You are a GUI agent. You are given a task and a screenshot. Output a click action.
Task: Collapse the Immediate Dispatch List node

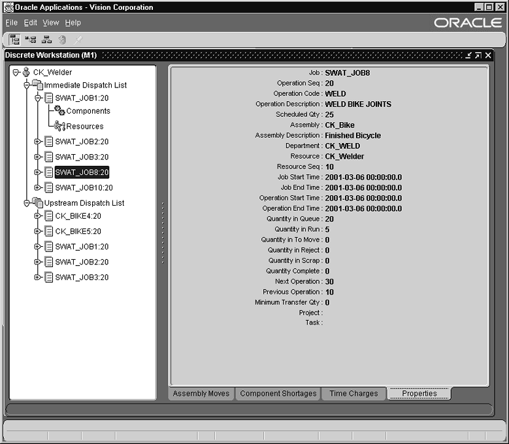27,85
